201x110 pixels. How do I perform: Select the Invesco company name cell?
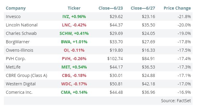tap(13, 17)
